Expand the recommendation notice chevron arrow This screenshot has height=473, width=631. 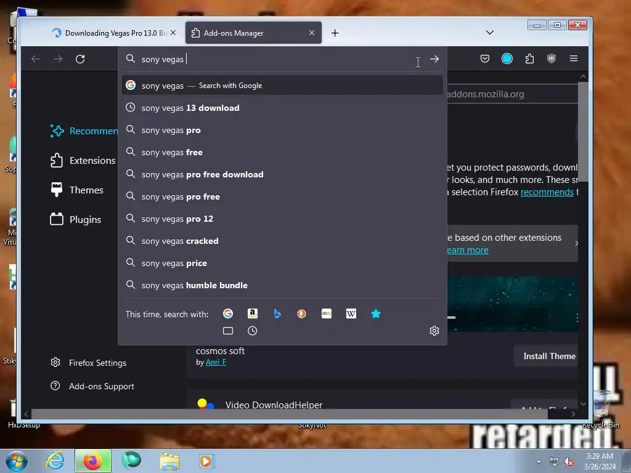[576, 243]
